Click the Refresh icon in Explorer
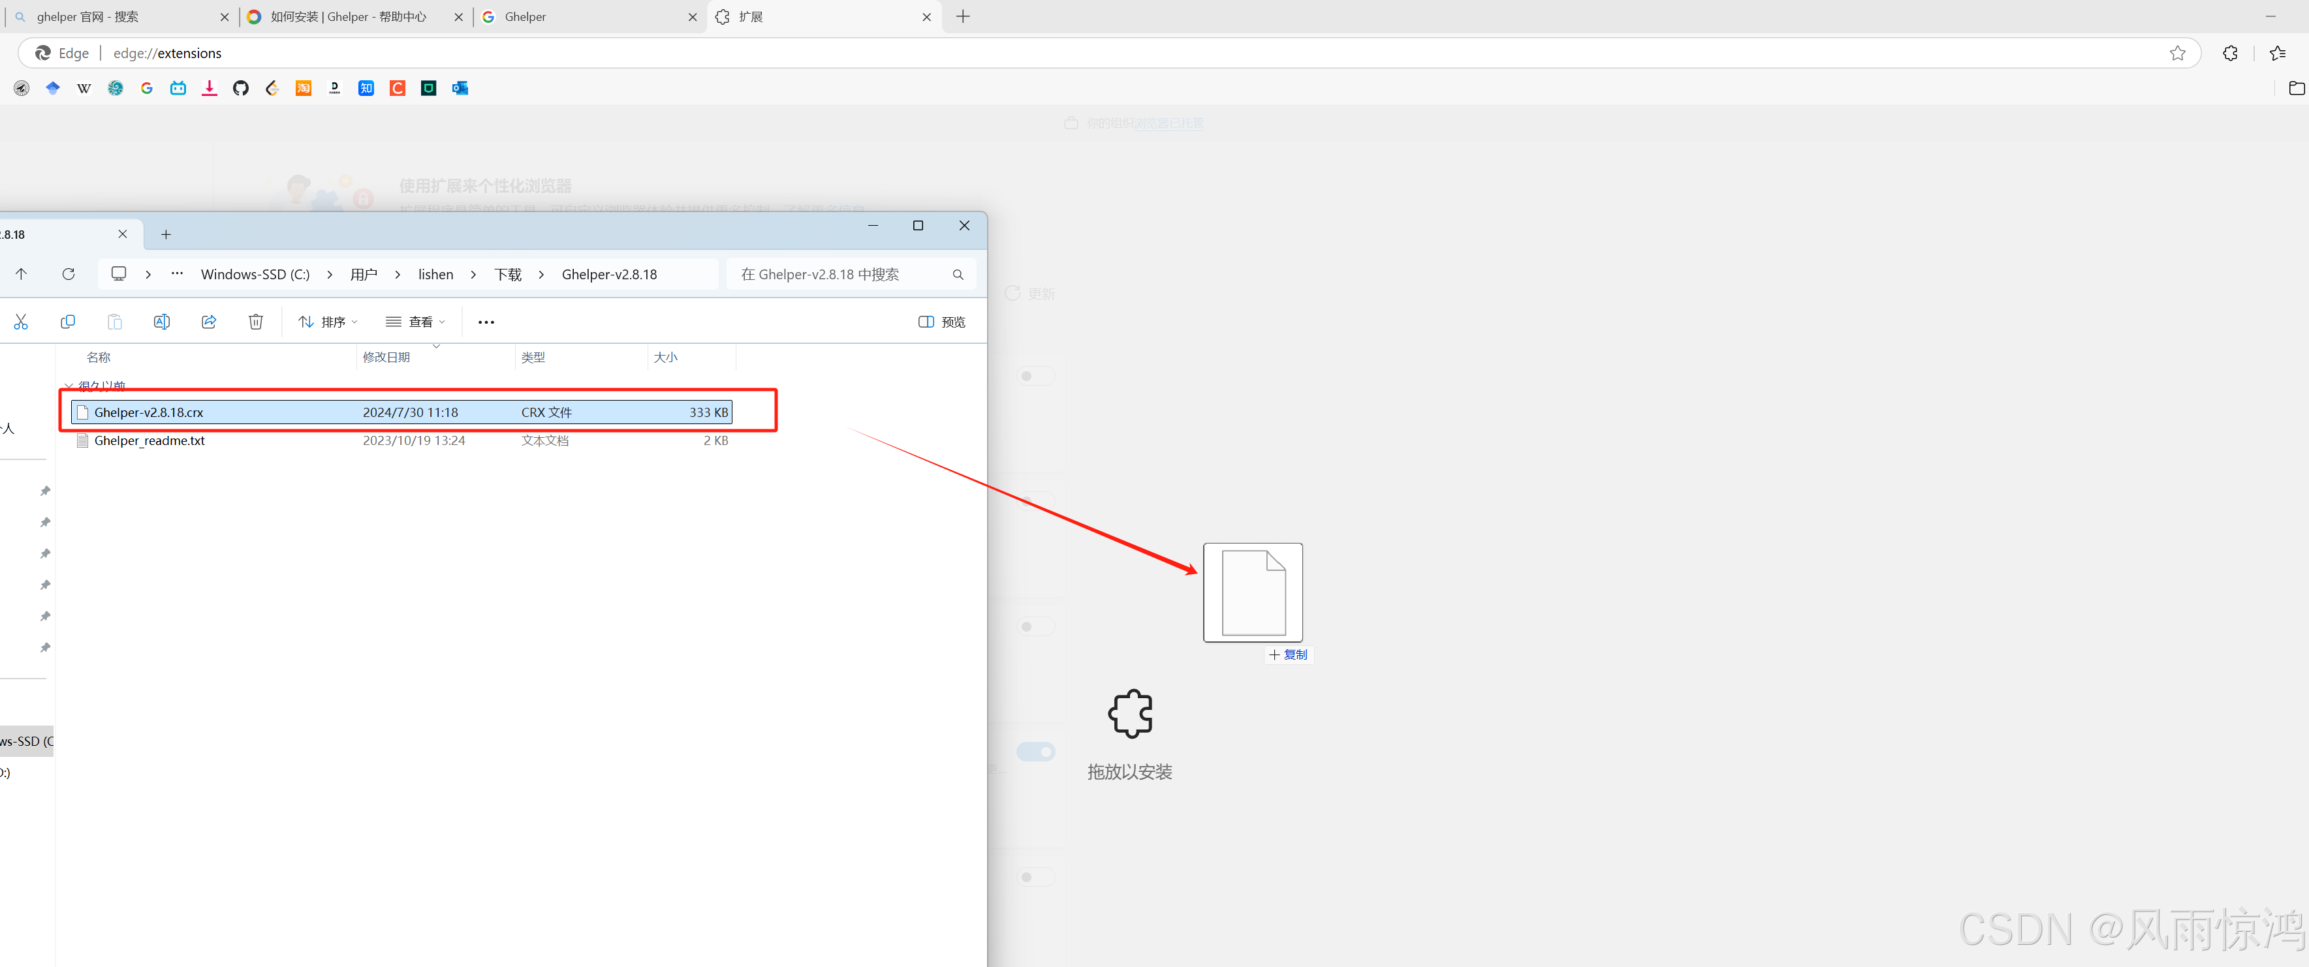The width and height of the screenshot is (2309, 967). coord(68,274)
